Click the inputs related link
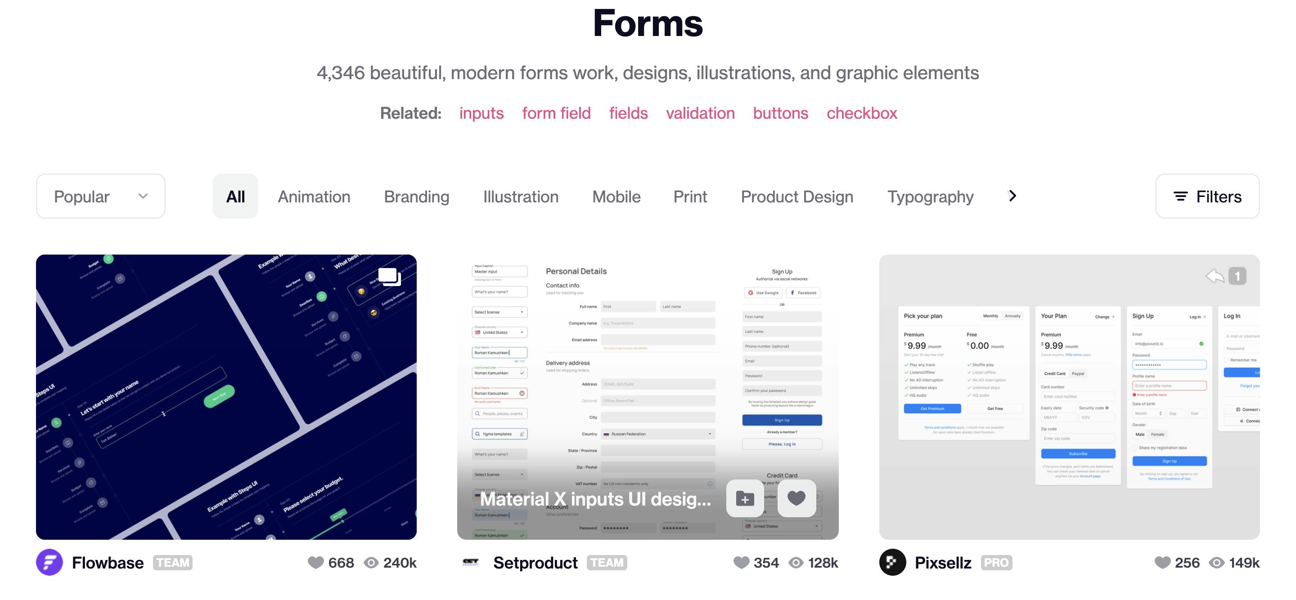The width and height of the screenshot is (1296, 600). click(481, 113)
